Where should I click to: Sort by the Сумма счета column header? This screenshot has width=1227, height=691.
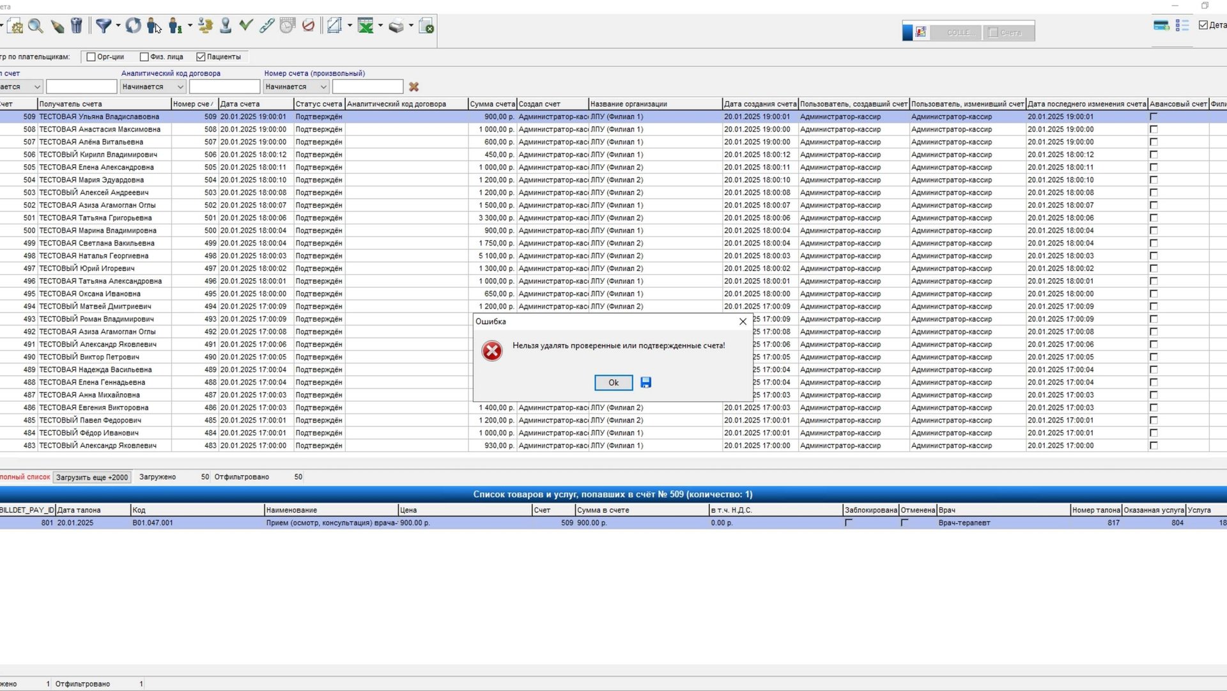click(x=491, y=104)
